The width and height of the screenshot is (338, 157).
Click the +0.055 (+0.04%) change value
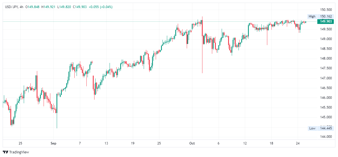coord(100,7)
